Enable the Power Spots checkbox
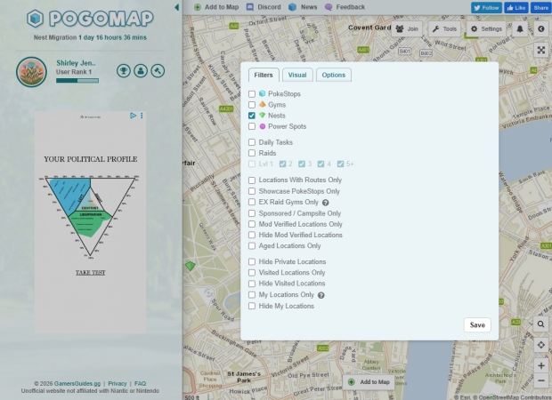This screenshot has height=400, width=552. tap(252, 126)
